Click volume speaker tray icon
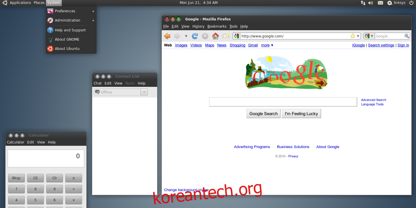Image resolution: width=416 pixels, height=208 pixels. point(371,3)
